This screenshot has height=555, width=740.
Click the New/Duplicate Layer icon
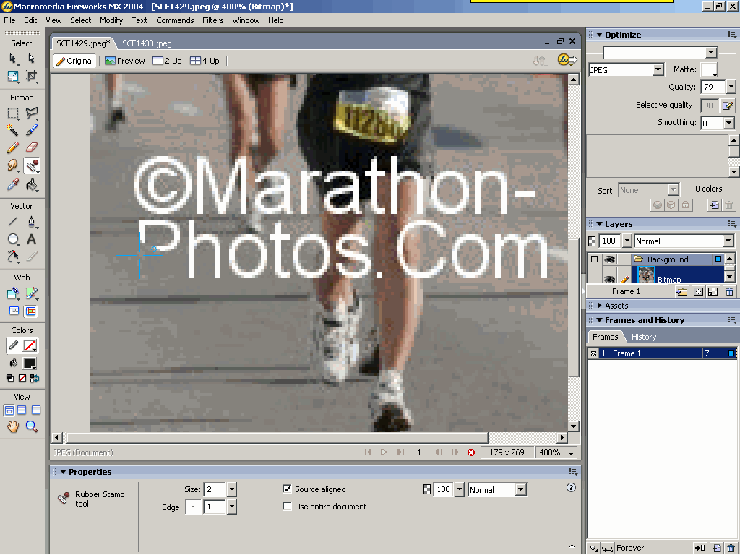681,292
